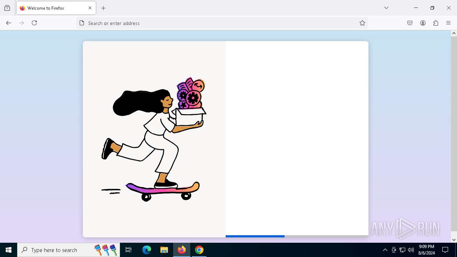The width and height of the screenshot is (457, 257).
Task: Open File Explorer from taskbar
Action: [x=164, y=250]
